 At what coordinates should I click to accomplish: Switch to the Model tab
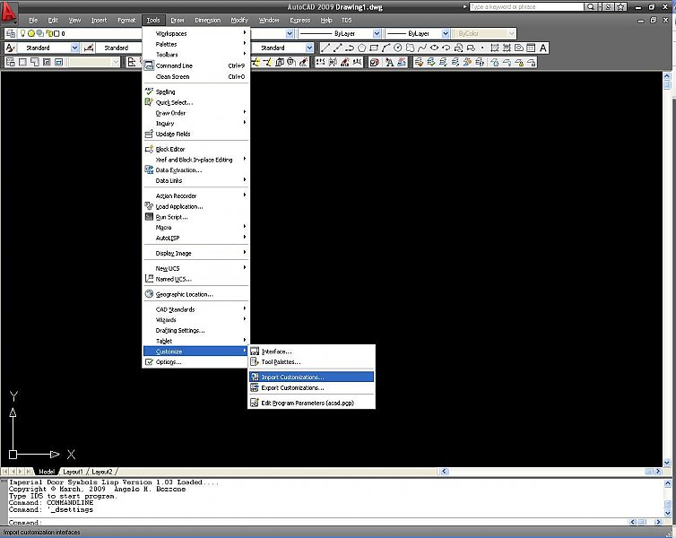(x=47, y=472)
